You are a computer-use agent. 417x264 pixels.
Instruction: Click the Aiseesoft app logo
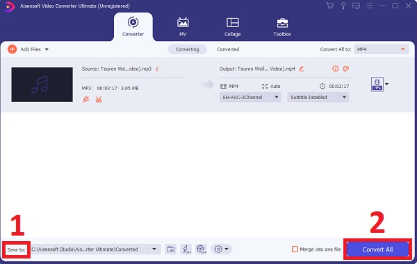9,6
